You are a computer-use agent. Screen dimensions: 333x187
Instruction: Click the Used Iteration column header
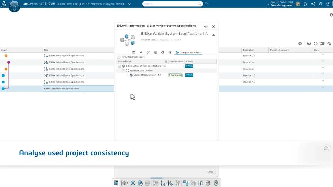click(176, 62)
